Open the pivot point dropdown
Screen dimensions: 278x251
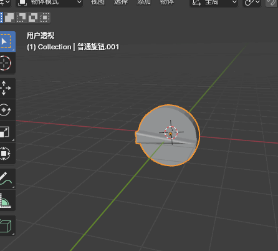[x=252, y=2]
